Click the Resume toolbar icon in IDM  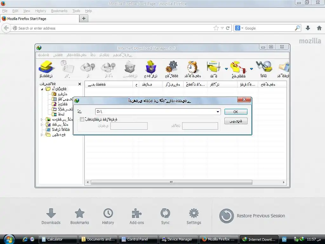point(67,69)
